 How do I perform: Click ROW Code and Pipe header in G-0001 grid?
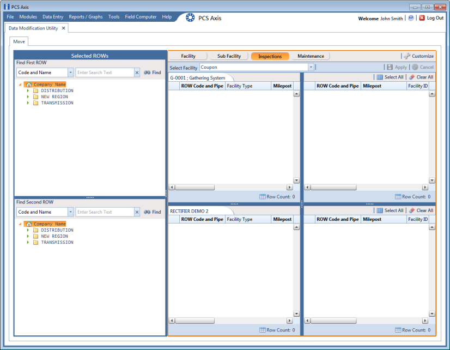click(x=202, y=86)
